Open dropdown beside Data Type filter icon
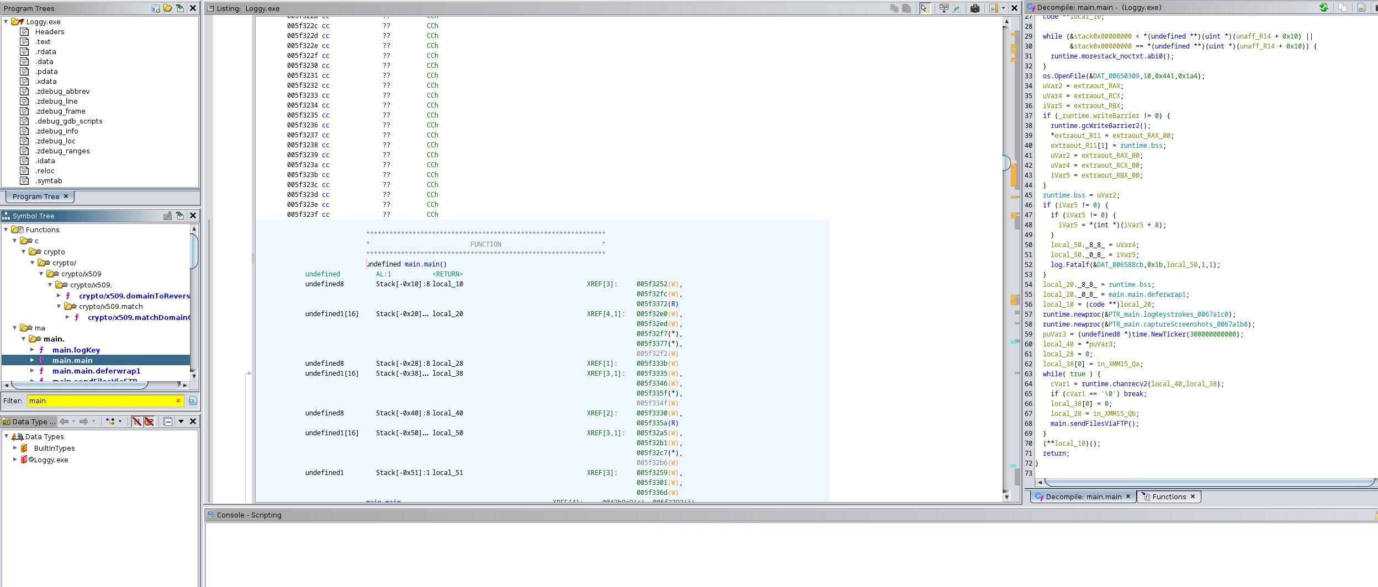The width and height of the screenshot is (1378, 587). pyautogui.click(x=120, y=421)
